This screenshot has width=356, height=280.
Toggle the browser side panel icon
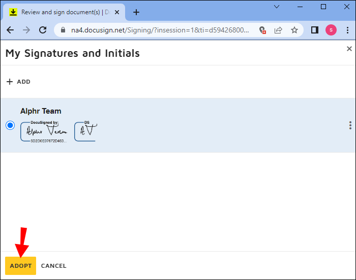point(315,30)
